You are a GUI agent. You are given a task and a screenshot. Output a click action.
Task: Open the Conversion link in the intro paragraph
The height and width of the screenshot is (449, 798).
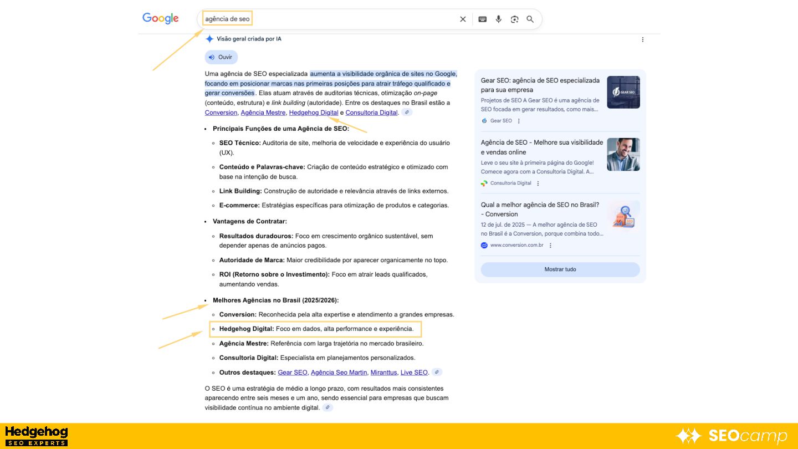221,113
